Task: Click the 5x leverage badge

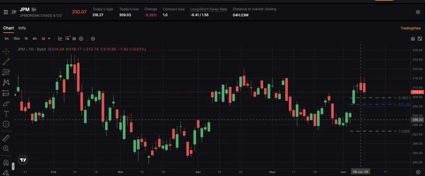Action: click(34, 10)
